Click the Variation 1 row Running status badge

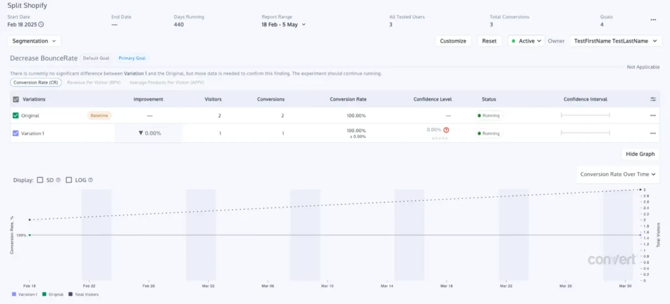click(489, 133)
